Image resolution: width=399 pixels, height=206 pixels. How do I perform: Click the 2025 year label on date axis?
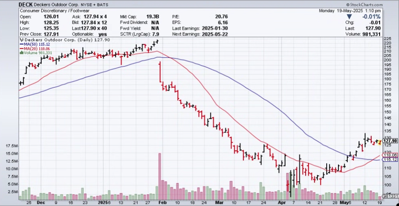point(102,202)
